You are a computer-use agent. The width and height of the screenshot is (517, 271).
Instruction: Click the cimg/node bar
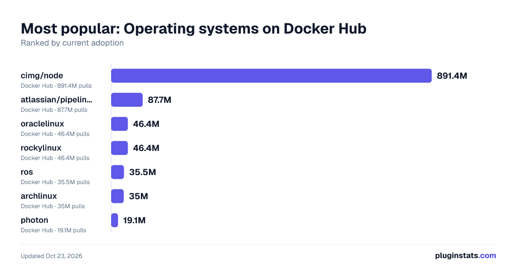[271, 76]
